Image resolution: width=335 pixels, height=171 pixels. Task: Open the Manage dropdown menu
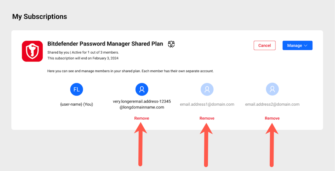tap(297, 45)
